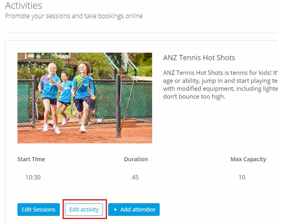Select the 10:30 start time value
The width and height of the screenshot is (288, 223).
tap(33, 177)
